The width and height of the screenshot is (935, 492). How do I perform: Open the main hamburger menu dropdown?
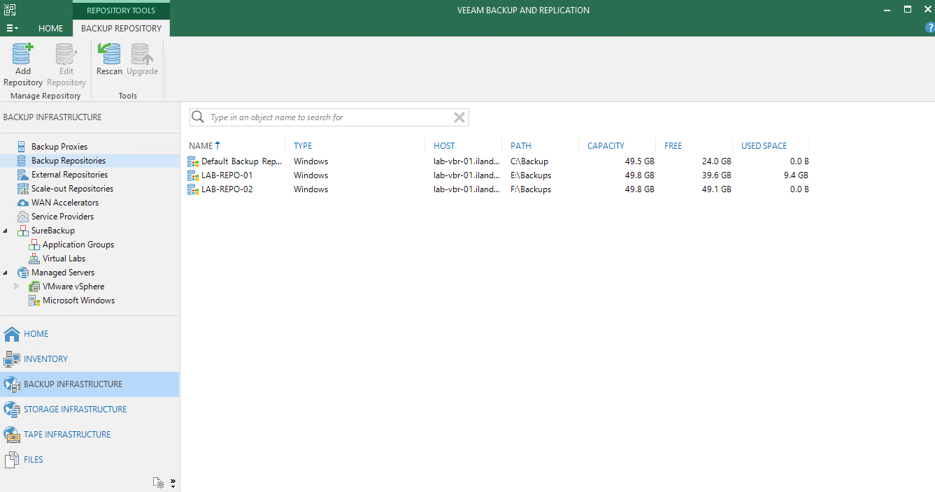(13, 29)
